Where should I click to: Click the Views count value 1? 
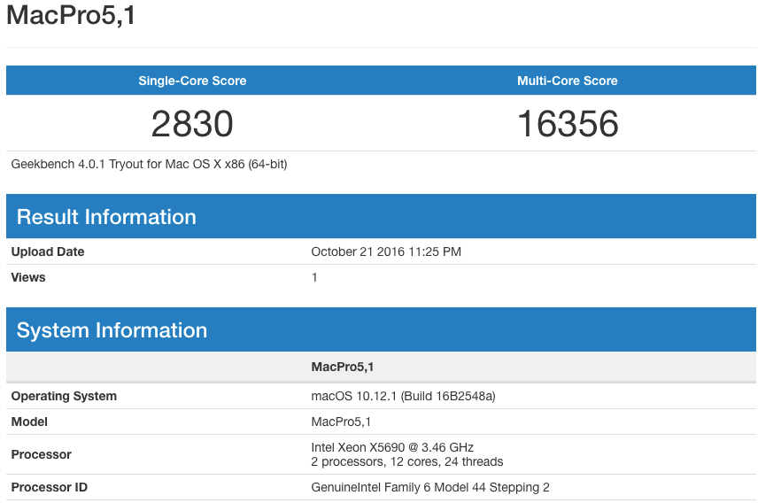click(x=314, y=277)
